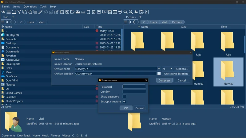Click the eye view icon in toolbar
This screenshot has width=246, height=138.
(3, 12)
